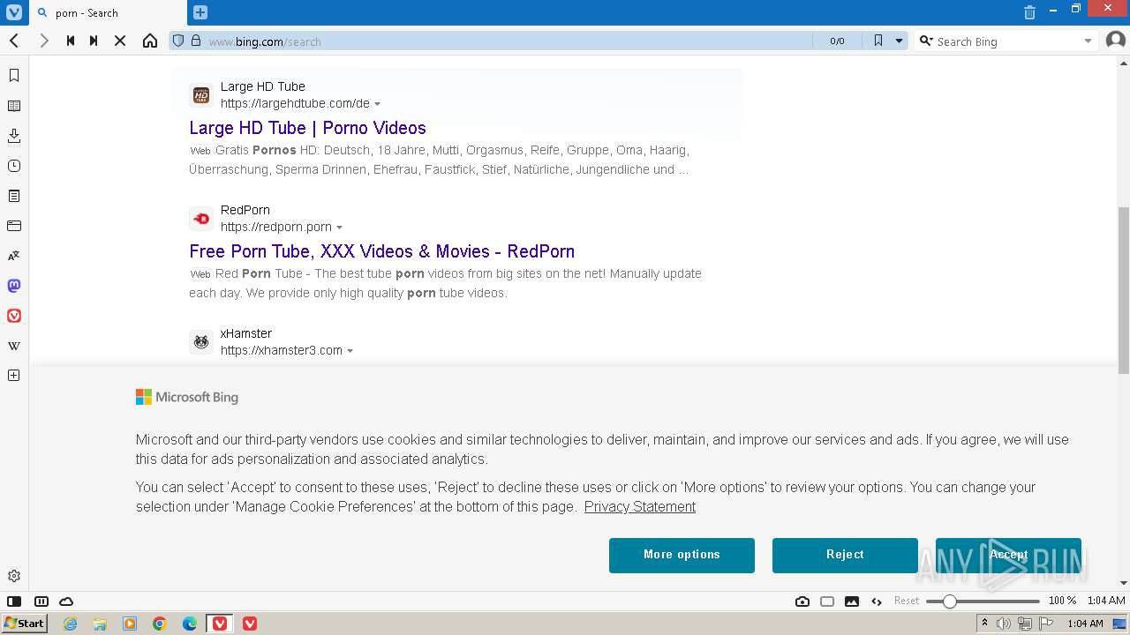The width and height of the screenshot is (1130, 635).
Task: Open Mastodon web panel
Action: pos(14,286)
